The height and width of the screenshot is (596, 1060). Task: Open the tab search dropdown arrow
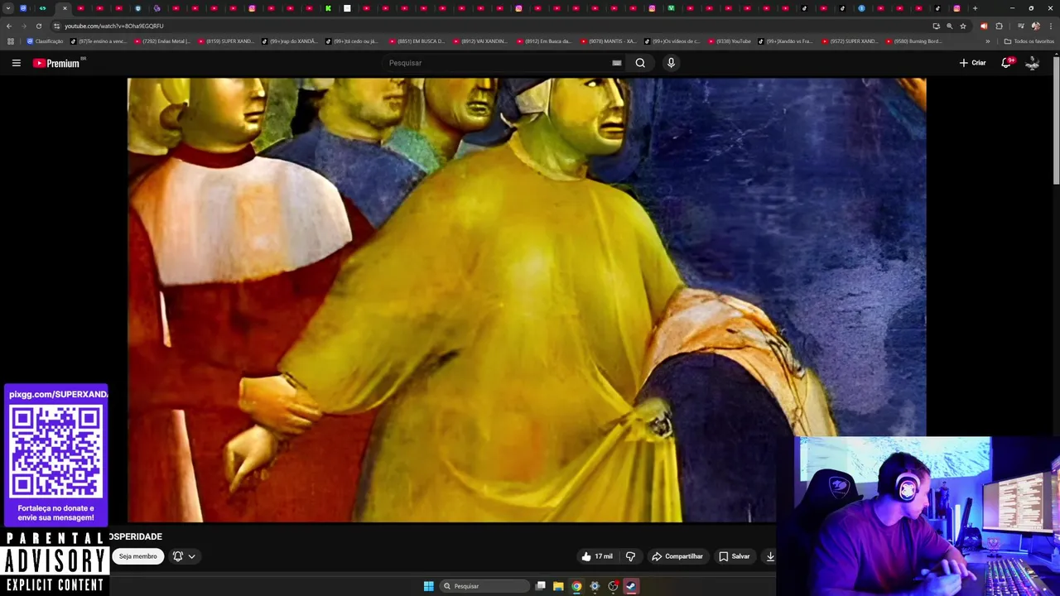point(7,8)
